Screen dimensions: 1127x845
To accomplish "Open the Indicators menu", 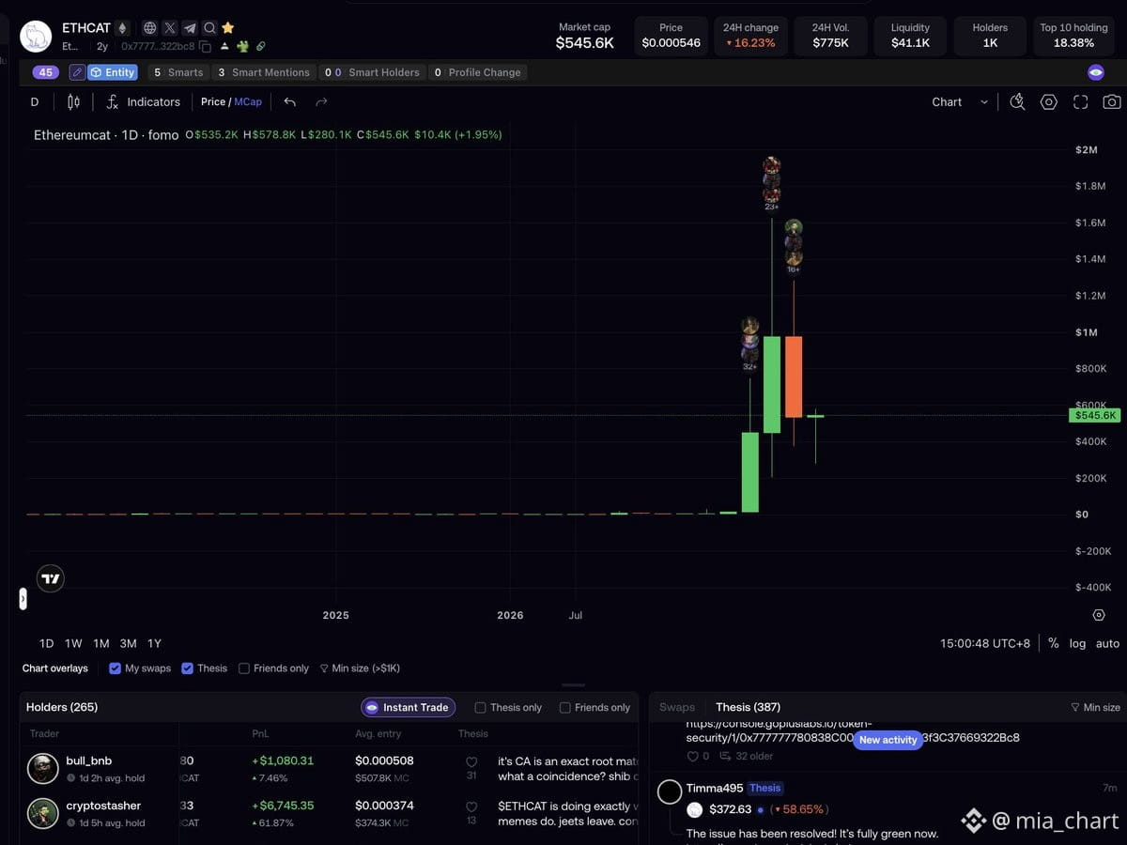I will [x=143, y=101].
